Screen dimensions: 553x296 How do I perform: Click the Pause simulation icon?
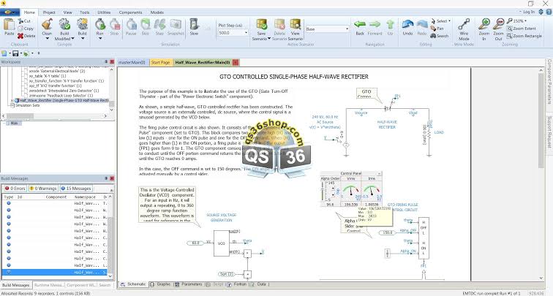[x=131, y=25]
